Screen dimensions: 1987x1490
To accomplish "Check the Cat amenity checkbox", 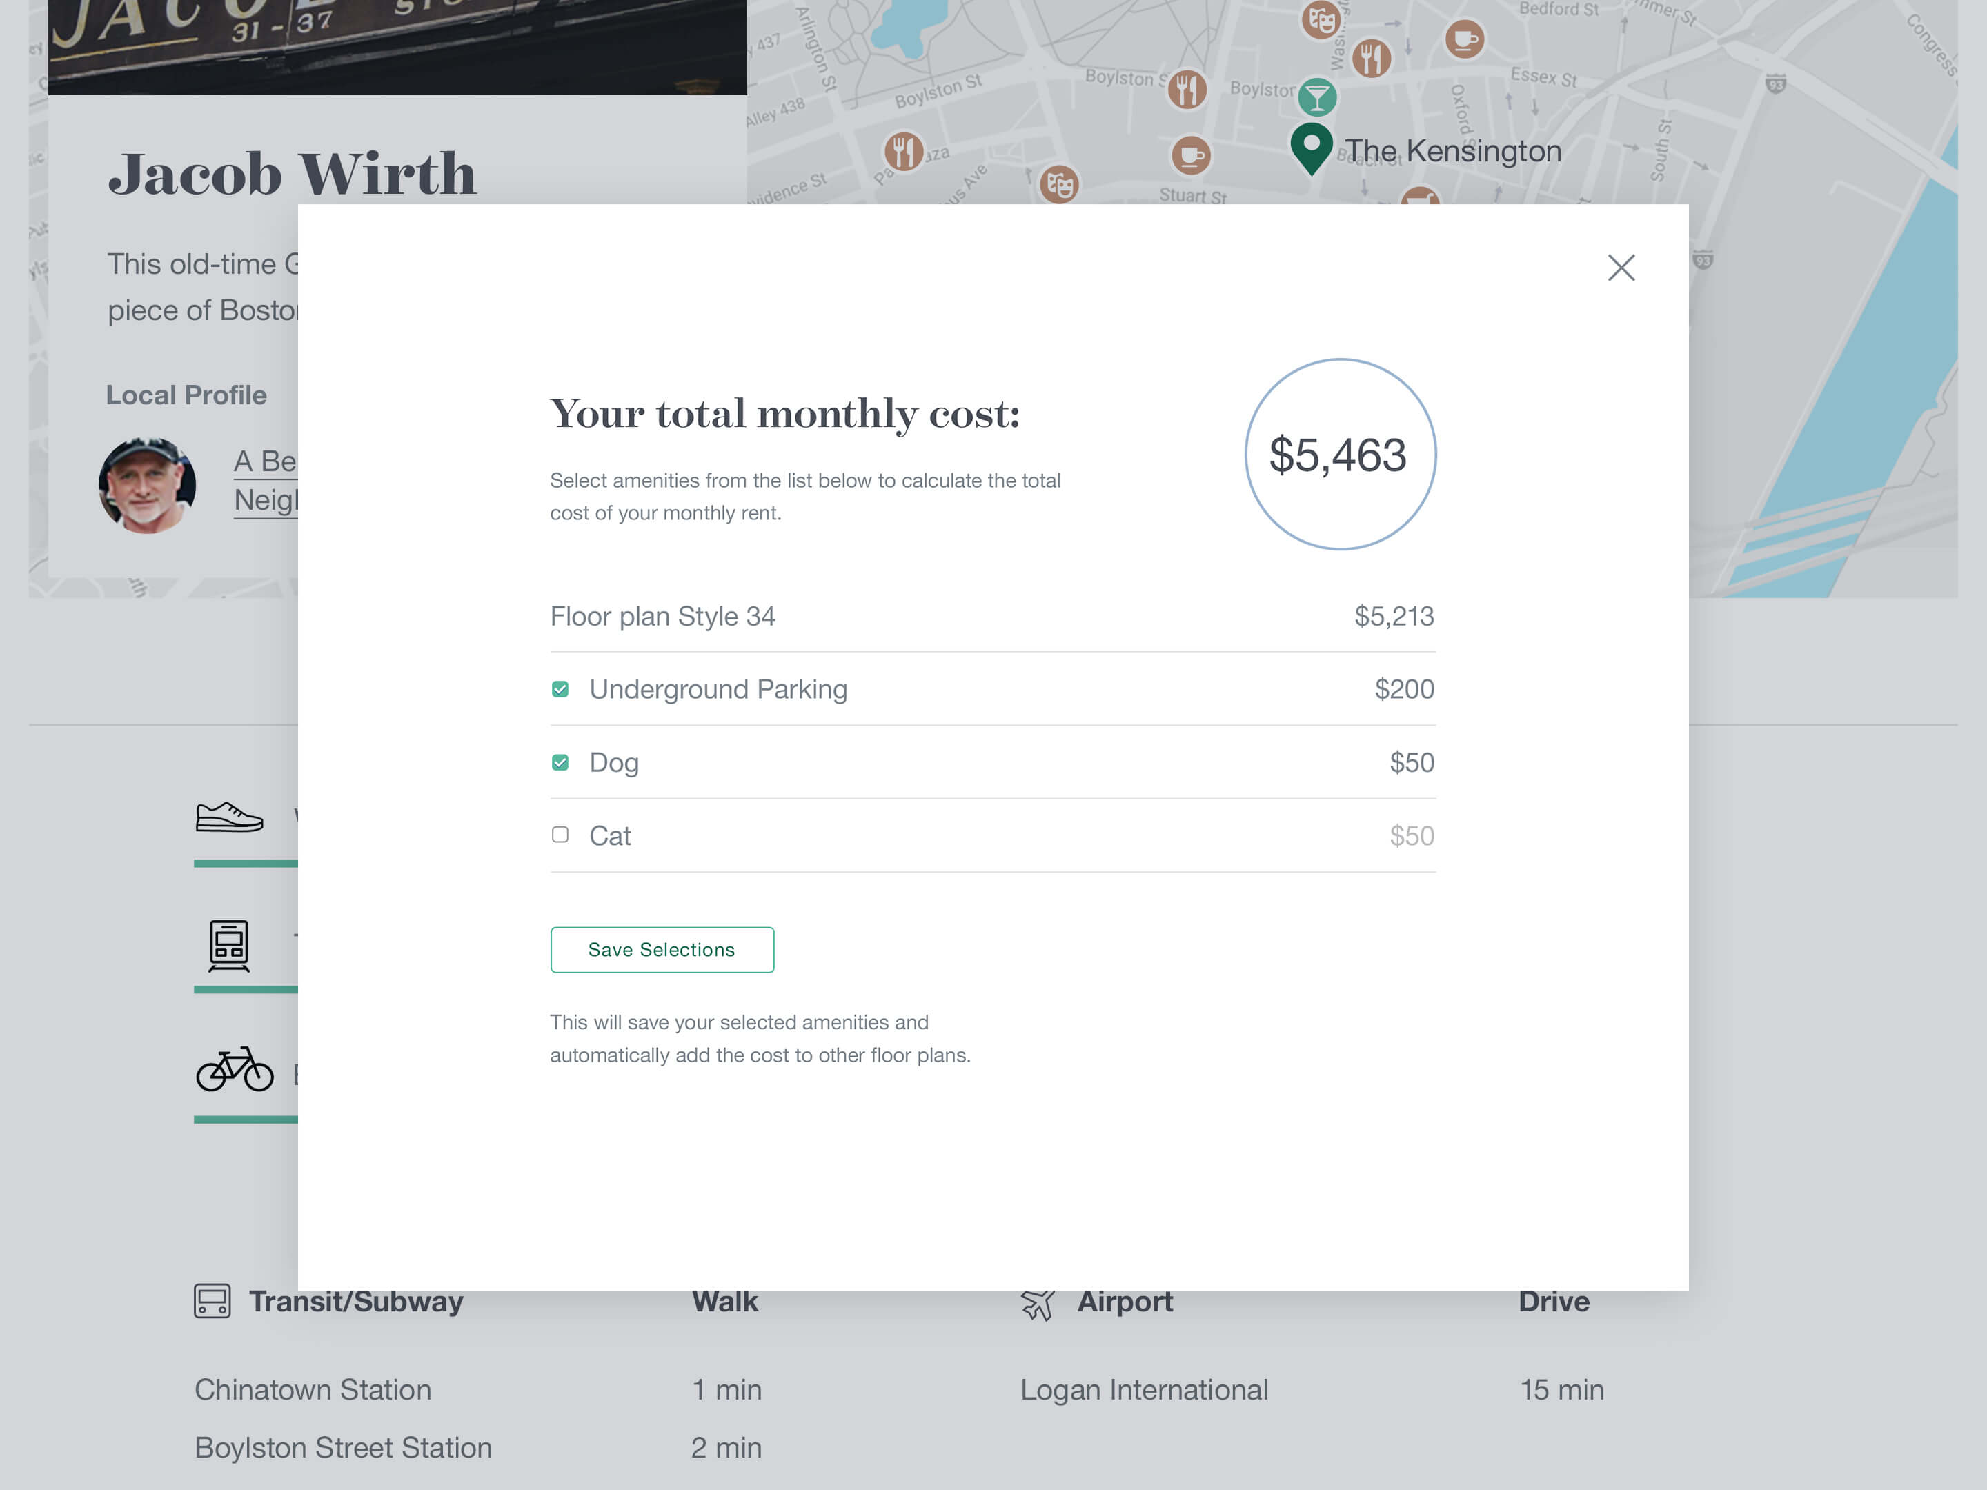I will point(560,835).
